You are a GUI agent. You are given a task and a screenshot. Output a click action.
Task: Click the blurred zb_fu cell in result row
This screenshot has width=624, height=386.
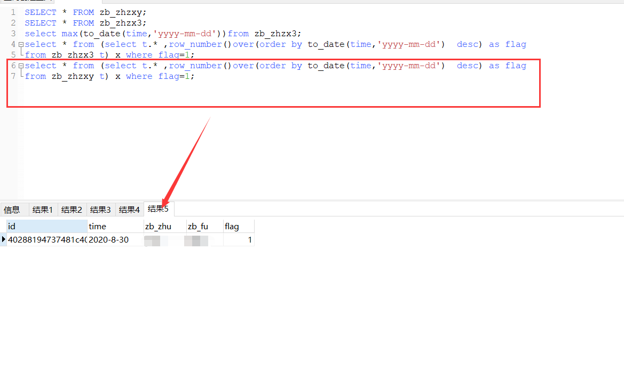tap(204, 240)
